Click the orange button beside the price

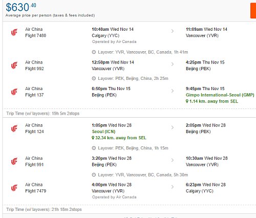(x=253, y=11)
